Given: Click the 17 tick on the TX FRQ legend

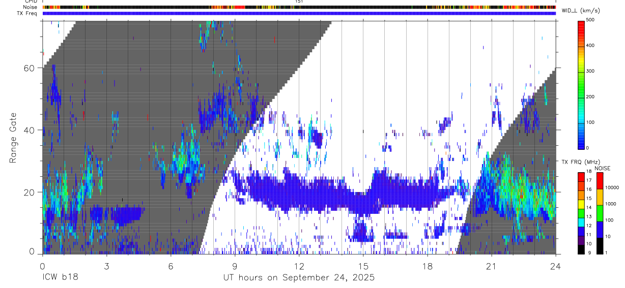Looking at the screenshot, I should 590,180.
